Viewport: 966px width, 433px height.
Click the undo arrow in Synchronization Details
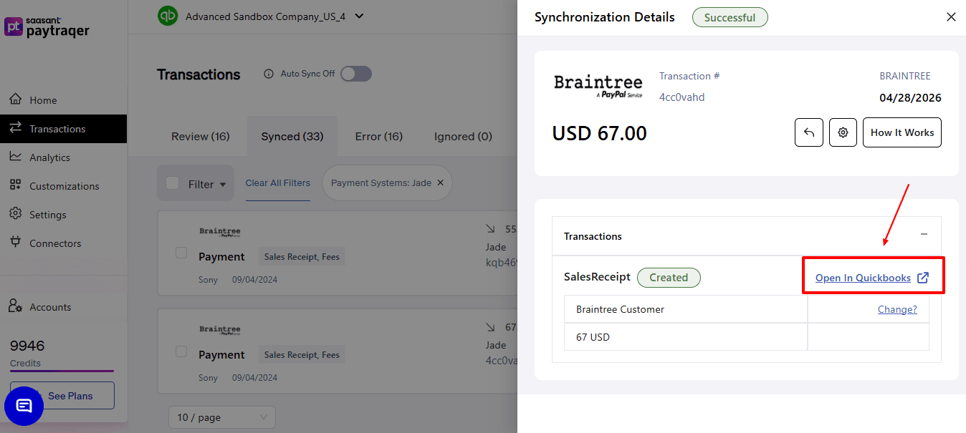[x=808, y=132]
